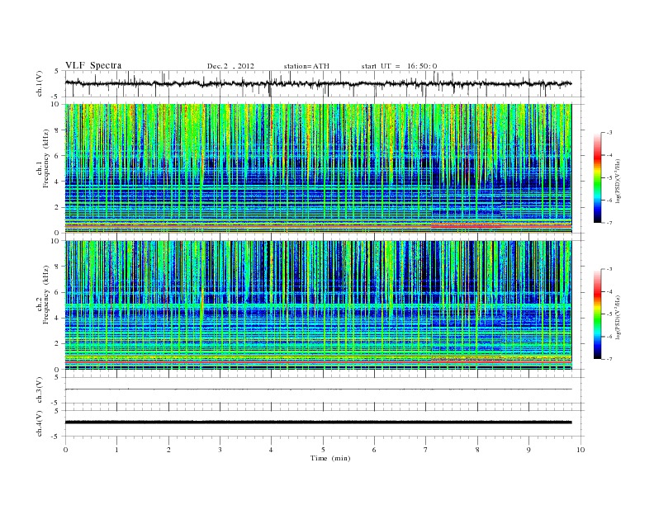Click the flat ch.3 voltage trace
This screenshot has width=654, height=505.
pyautogui.click(x=318, y=389)
